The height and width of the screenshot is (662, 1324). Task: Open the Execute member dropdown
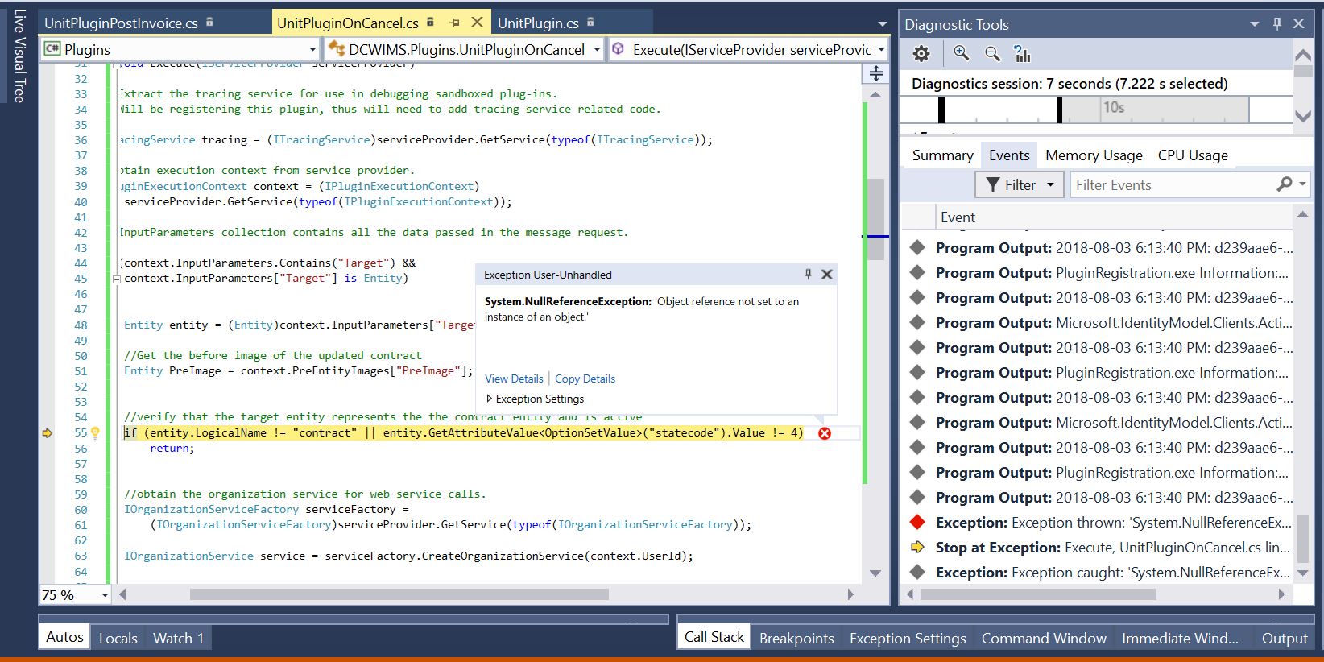pos(881,49)
